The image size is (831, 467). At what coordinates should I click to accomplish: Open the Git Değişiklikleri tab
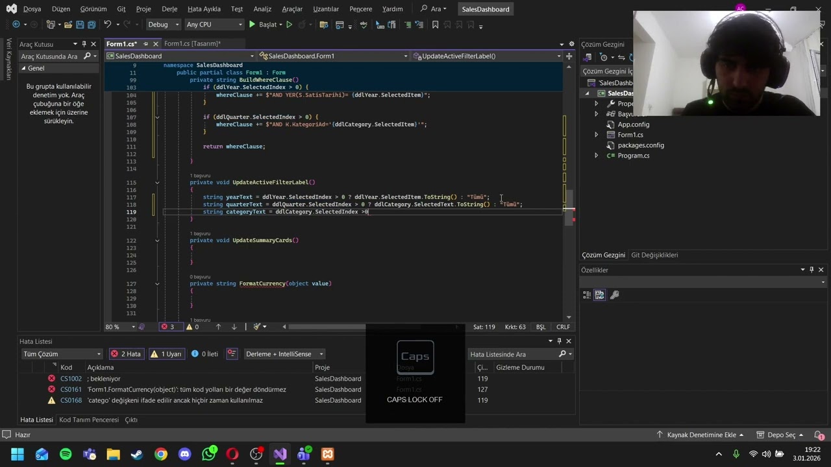[654, 255]
